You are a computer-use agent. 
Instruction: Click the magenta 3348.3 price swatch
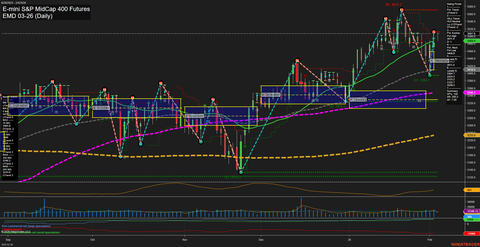pos(471,93)
